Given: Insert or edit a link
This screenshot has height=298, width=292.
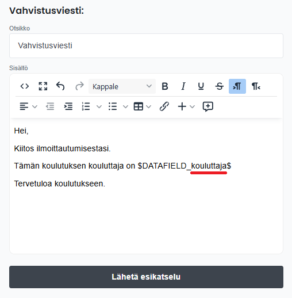Looking at the screenshot, I should coord(164,106).
